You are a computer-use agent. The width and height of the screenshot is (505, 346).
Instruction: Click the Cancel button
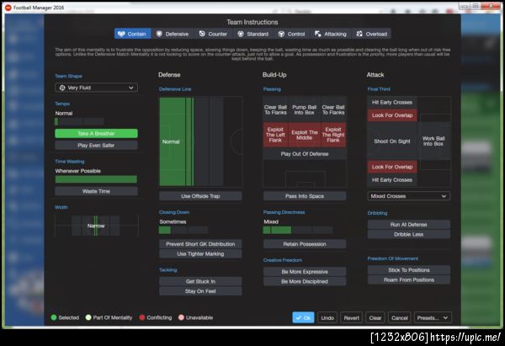pos(399,318)
